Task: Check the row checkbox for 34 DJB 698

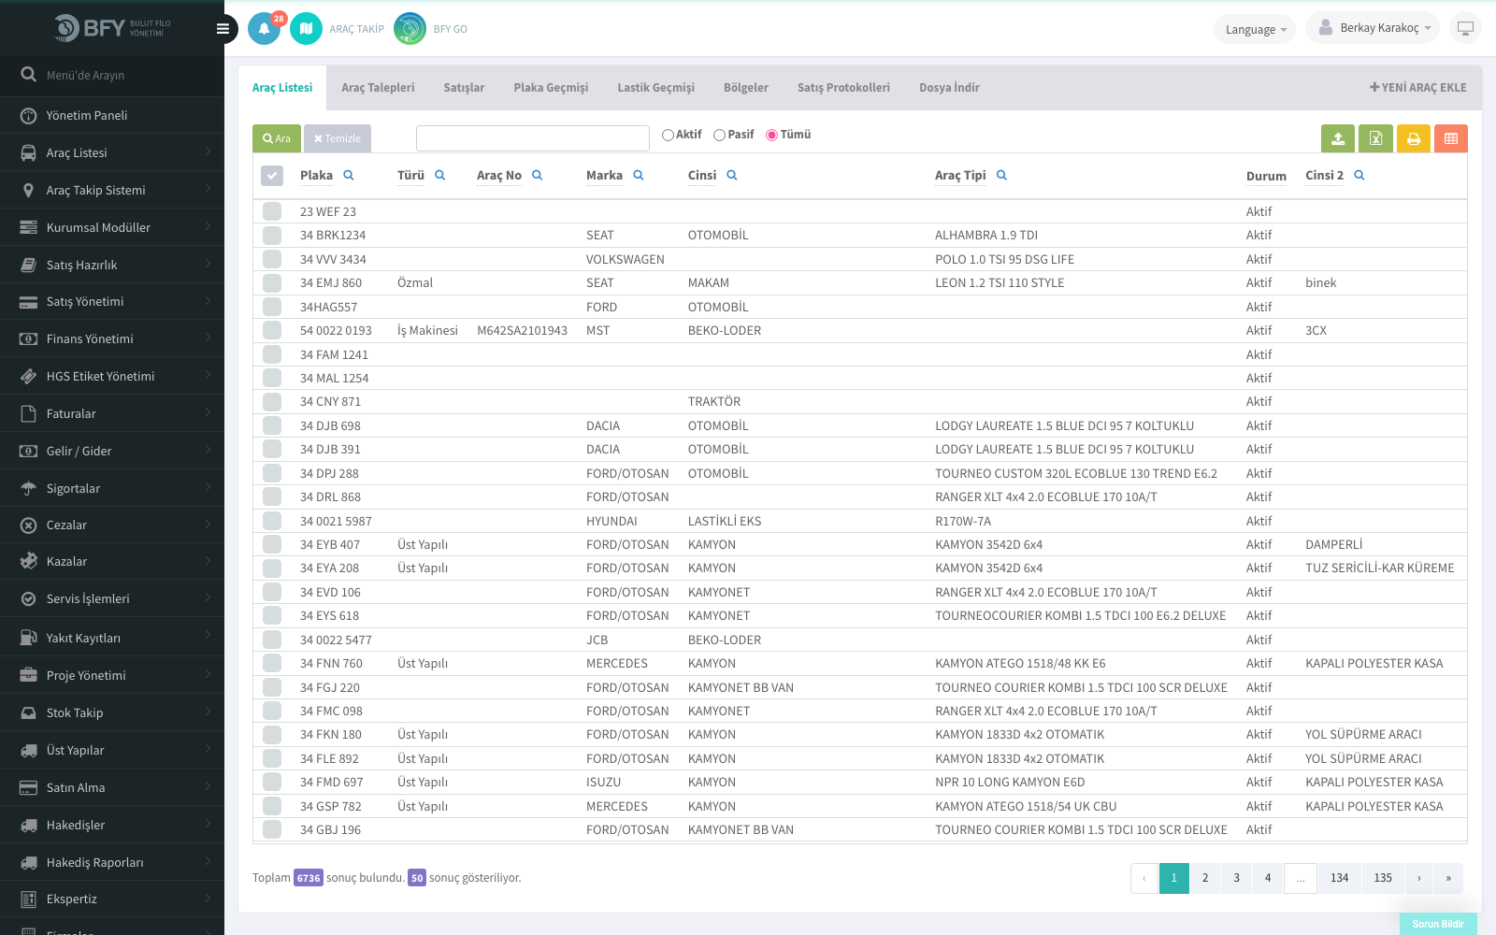Action: point(272,425)
